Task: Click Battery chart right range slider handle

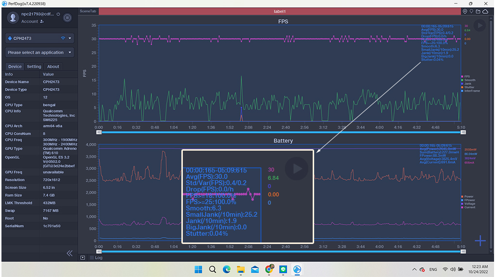Action: pos(463,251)
